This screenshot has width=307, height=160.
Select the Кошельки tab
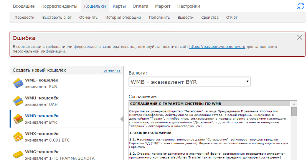coord(95,6)
